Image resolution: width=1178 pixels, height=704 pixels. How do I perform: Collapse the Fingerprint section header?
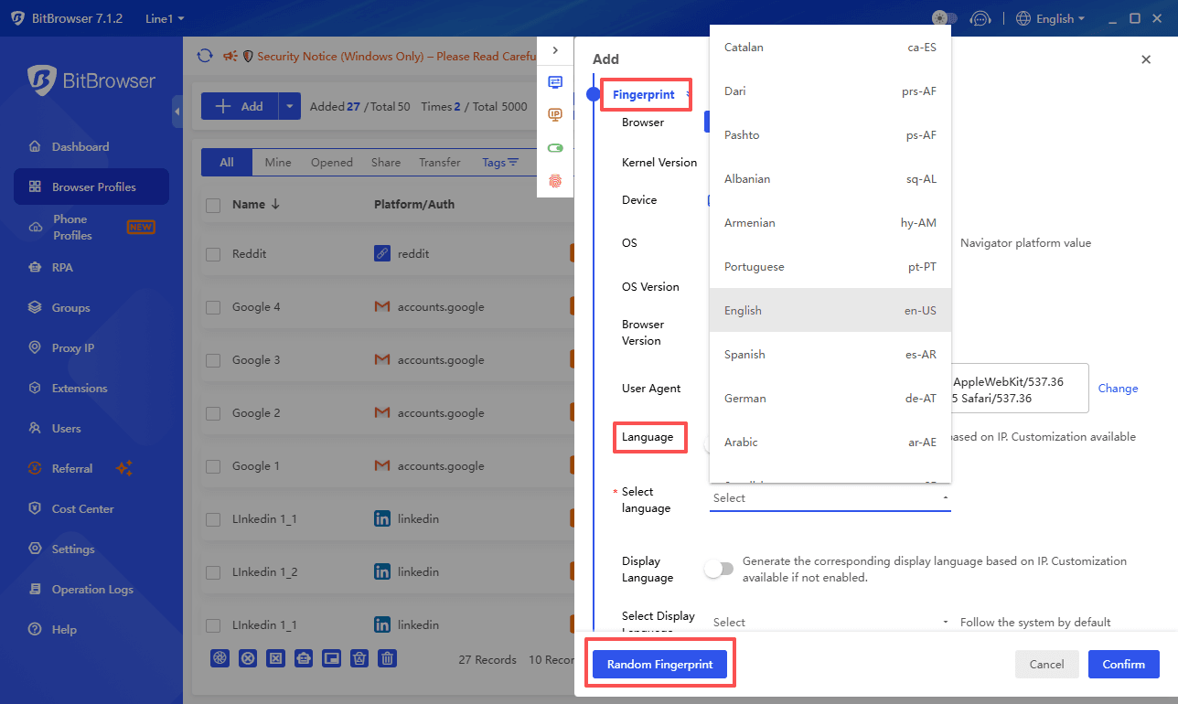coord(644,94)
